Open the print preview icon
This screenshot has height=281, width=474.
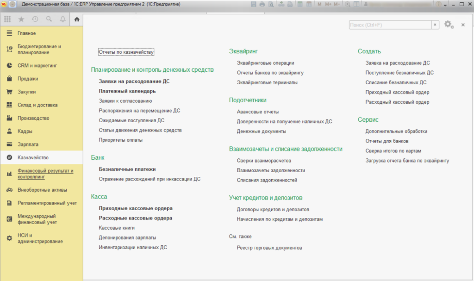[271, 4]
